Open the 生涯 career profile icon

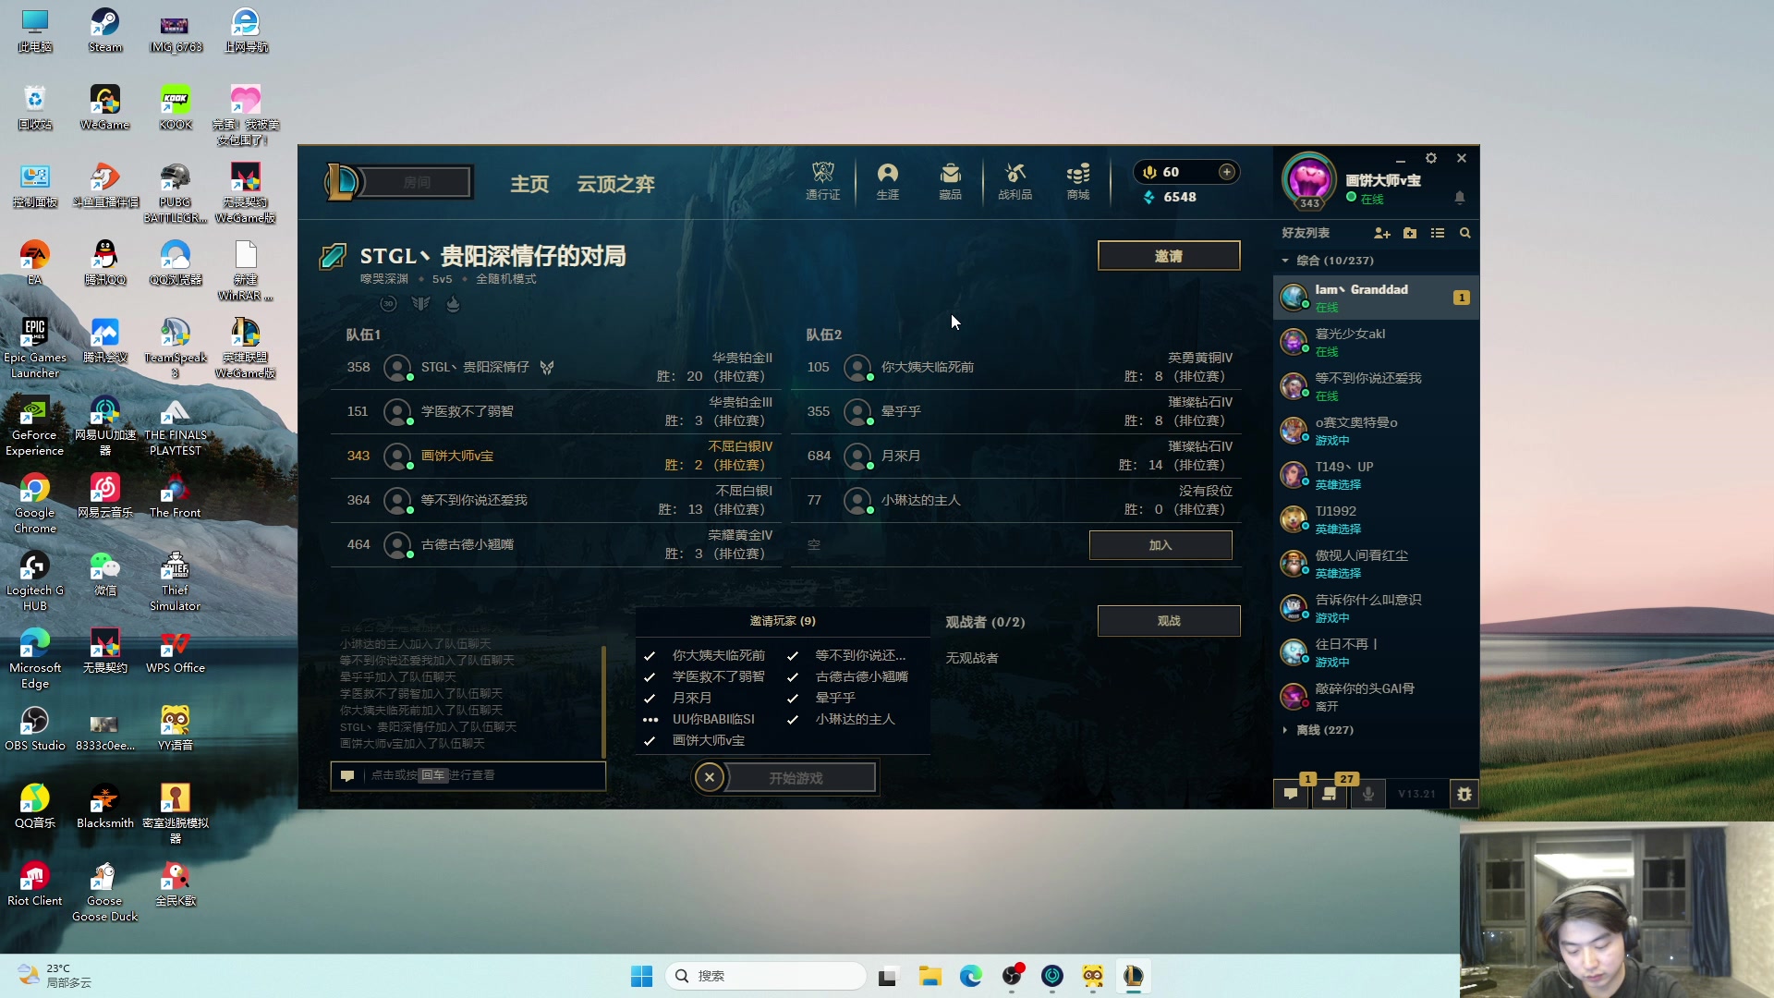pyautogui.click(x=887, y=181)
